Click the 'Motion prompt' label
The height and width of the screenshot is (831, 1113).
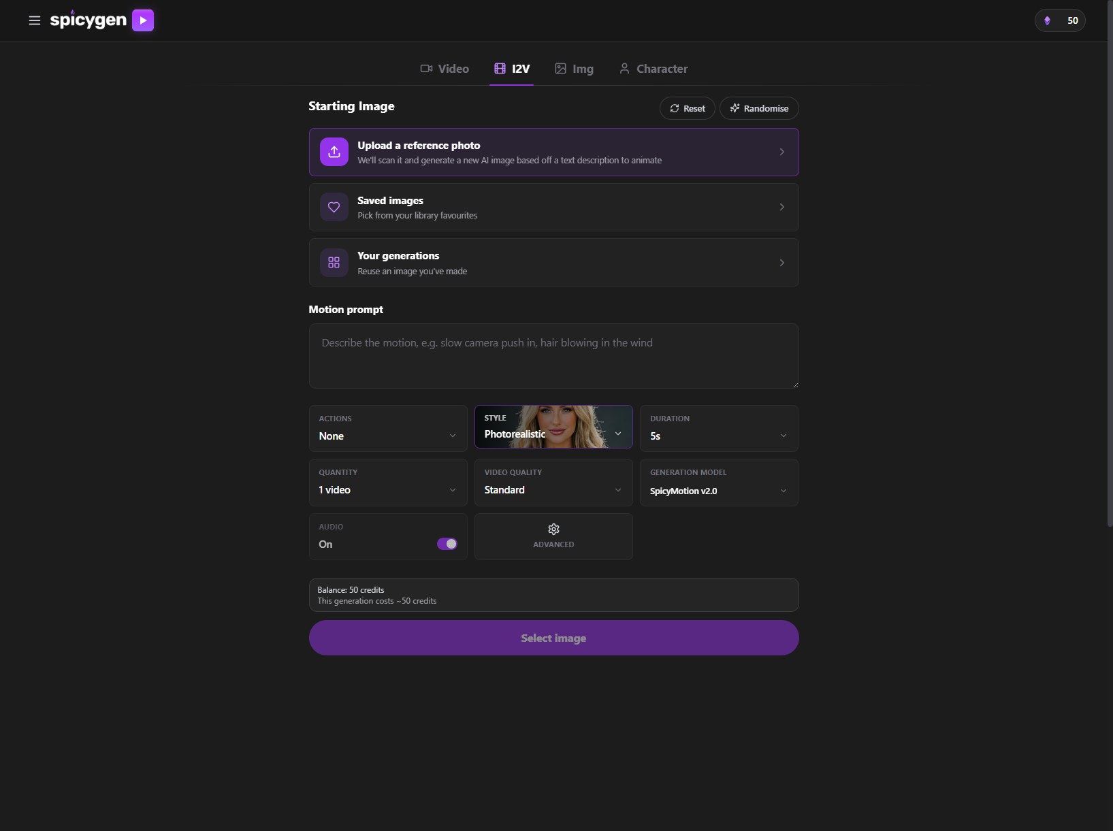346,310
